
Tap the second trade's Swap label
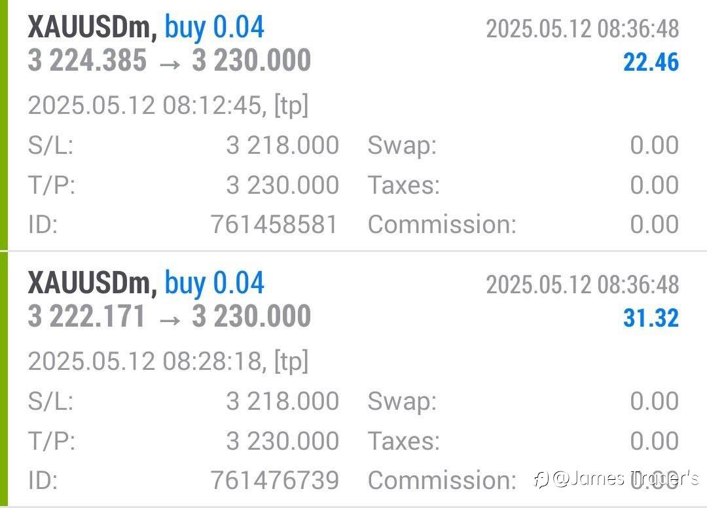pyautogui.click(x=401, y=401)
